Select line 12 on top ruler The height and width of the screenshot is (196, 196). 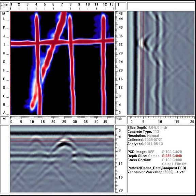[105, 5]
